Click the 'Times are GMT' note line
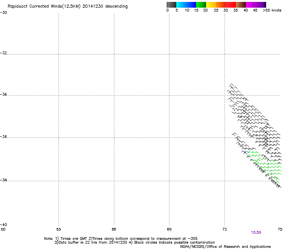The height and width of the screenshot is (249, 283). pyautogui.click(x=121, y=239)
